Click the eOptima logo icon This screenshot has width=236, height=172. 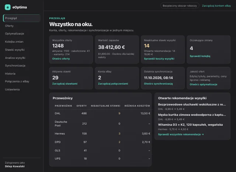(8, 7)
